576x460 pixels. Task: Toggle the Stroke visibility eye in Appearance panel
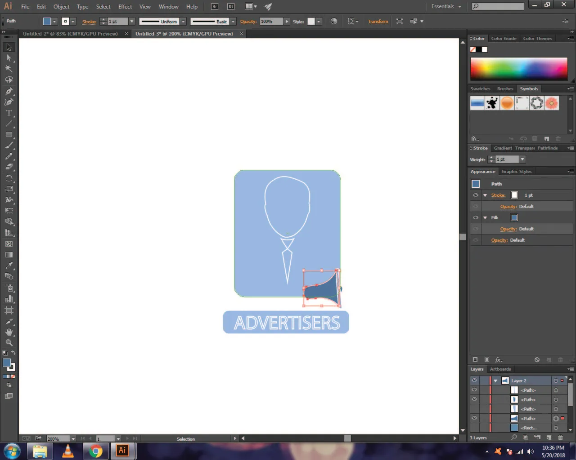475,195
